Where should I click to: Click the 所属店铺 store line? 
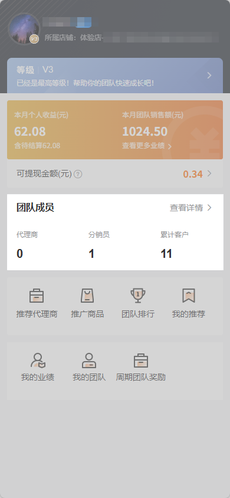click(x=132, y=38)
